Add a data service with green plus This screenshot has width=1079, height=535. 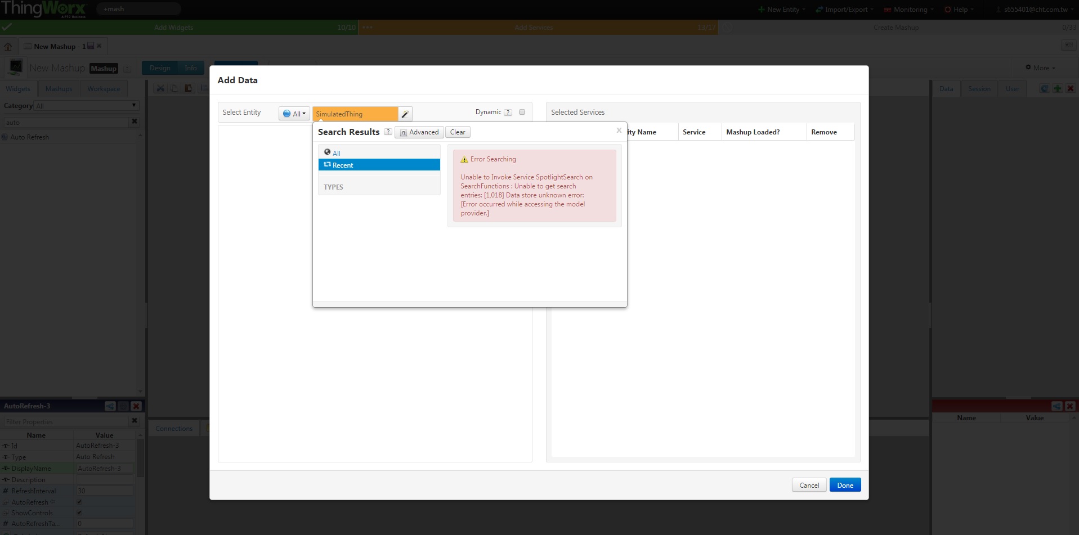pos(1058,88)
